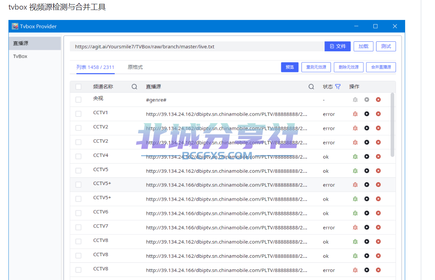Play the 央视 genre row
The height and width of the screenshot is (280, 435).
click(367, 100)
